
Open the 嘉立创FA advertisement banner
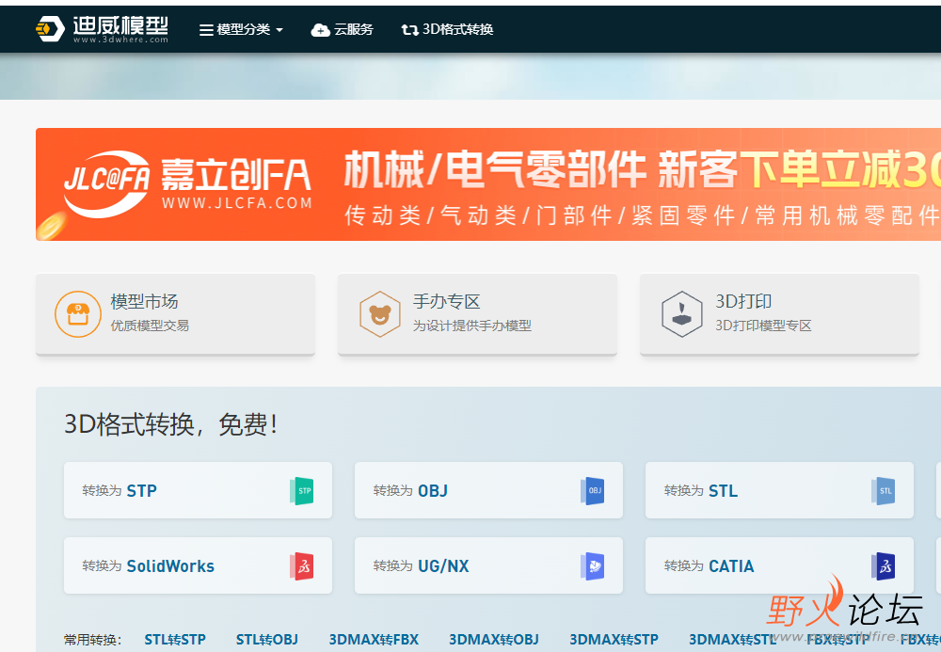pyautogui.click(x=487, y=184)
